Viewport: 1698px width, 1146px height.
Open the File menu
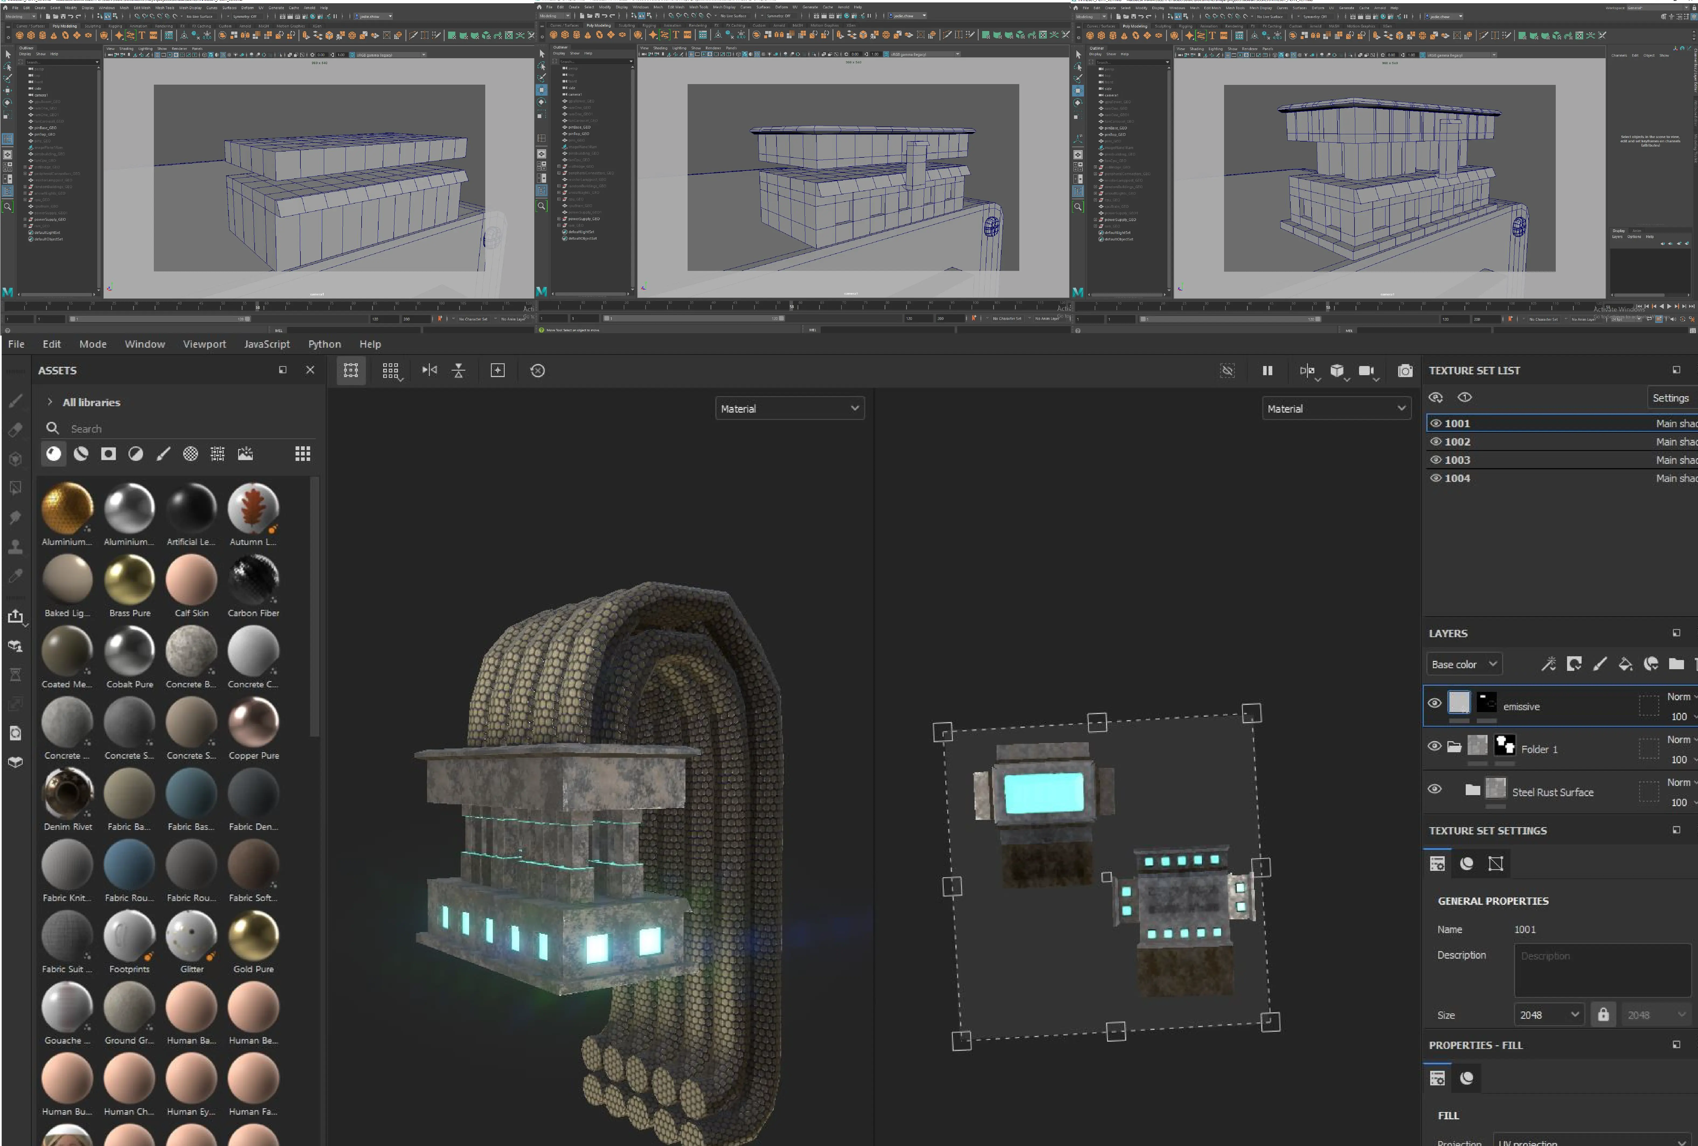pos(16,344)
